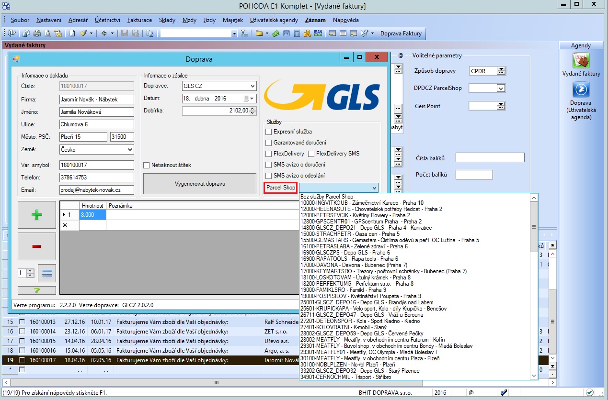
Task: Expand the empty toolbar combo box
Action: tap(234, 33)
